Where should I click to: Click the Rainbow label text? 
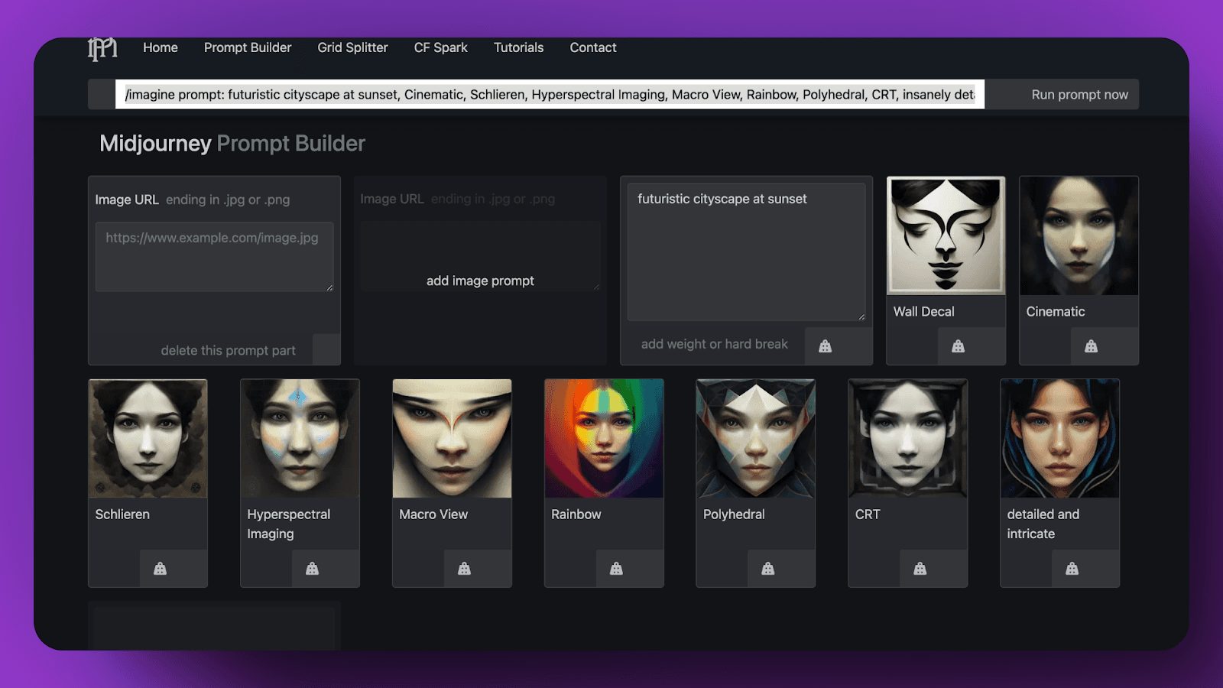tap(576, 514)
